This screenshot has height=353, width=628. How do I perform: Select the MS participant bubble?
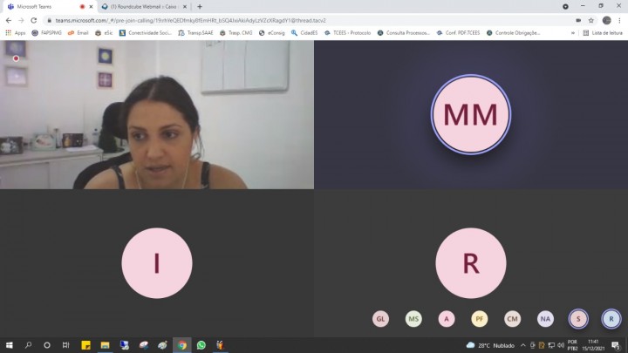pyautogui.click(x=413, y=319)
